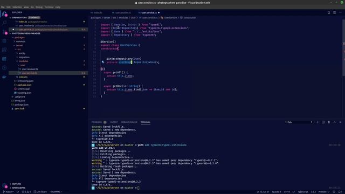Screen dimensions: 345x194
Task: Expand the NPM Scripts section
Action: click(x=18, y=188)
